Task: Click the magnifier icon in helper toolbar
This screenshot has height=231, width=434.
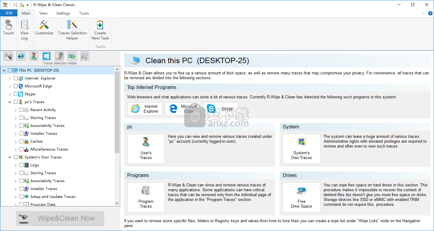Action: pyautogui.click(x=8, y=56)
